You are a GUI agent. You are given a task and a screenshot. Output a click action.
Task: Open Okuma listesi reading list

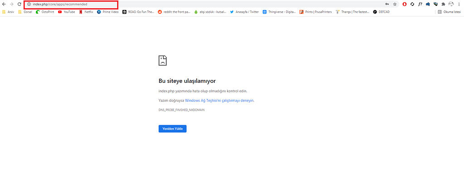449,12
